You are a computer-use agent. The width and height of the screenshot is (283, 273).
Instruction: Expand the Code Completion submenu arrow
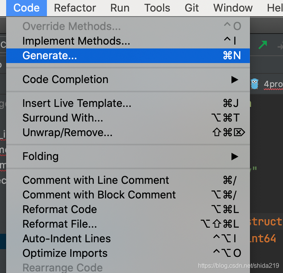pos(235,80)
